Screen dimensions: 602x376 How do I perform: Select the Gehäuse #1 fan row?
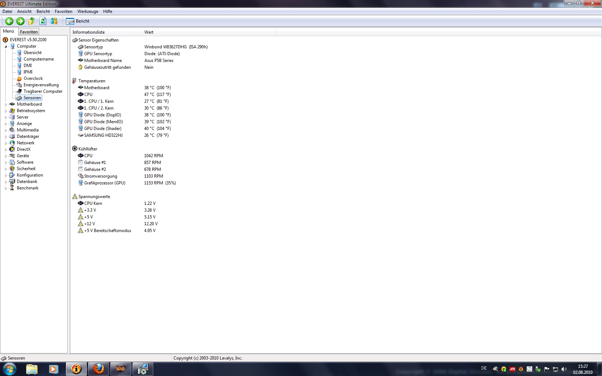coord(120,163)
